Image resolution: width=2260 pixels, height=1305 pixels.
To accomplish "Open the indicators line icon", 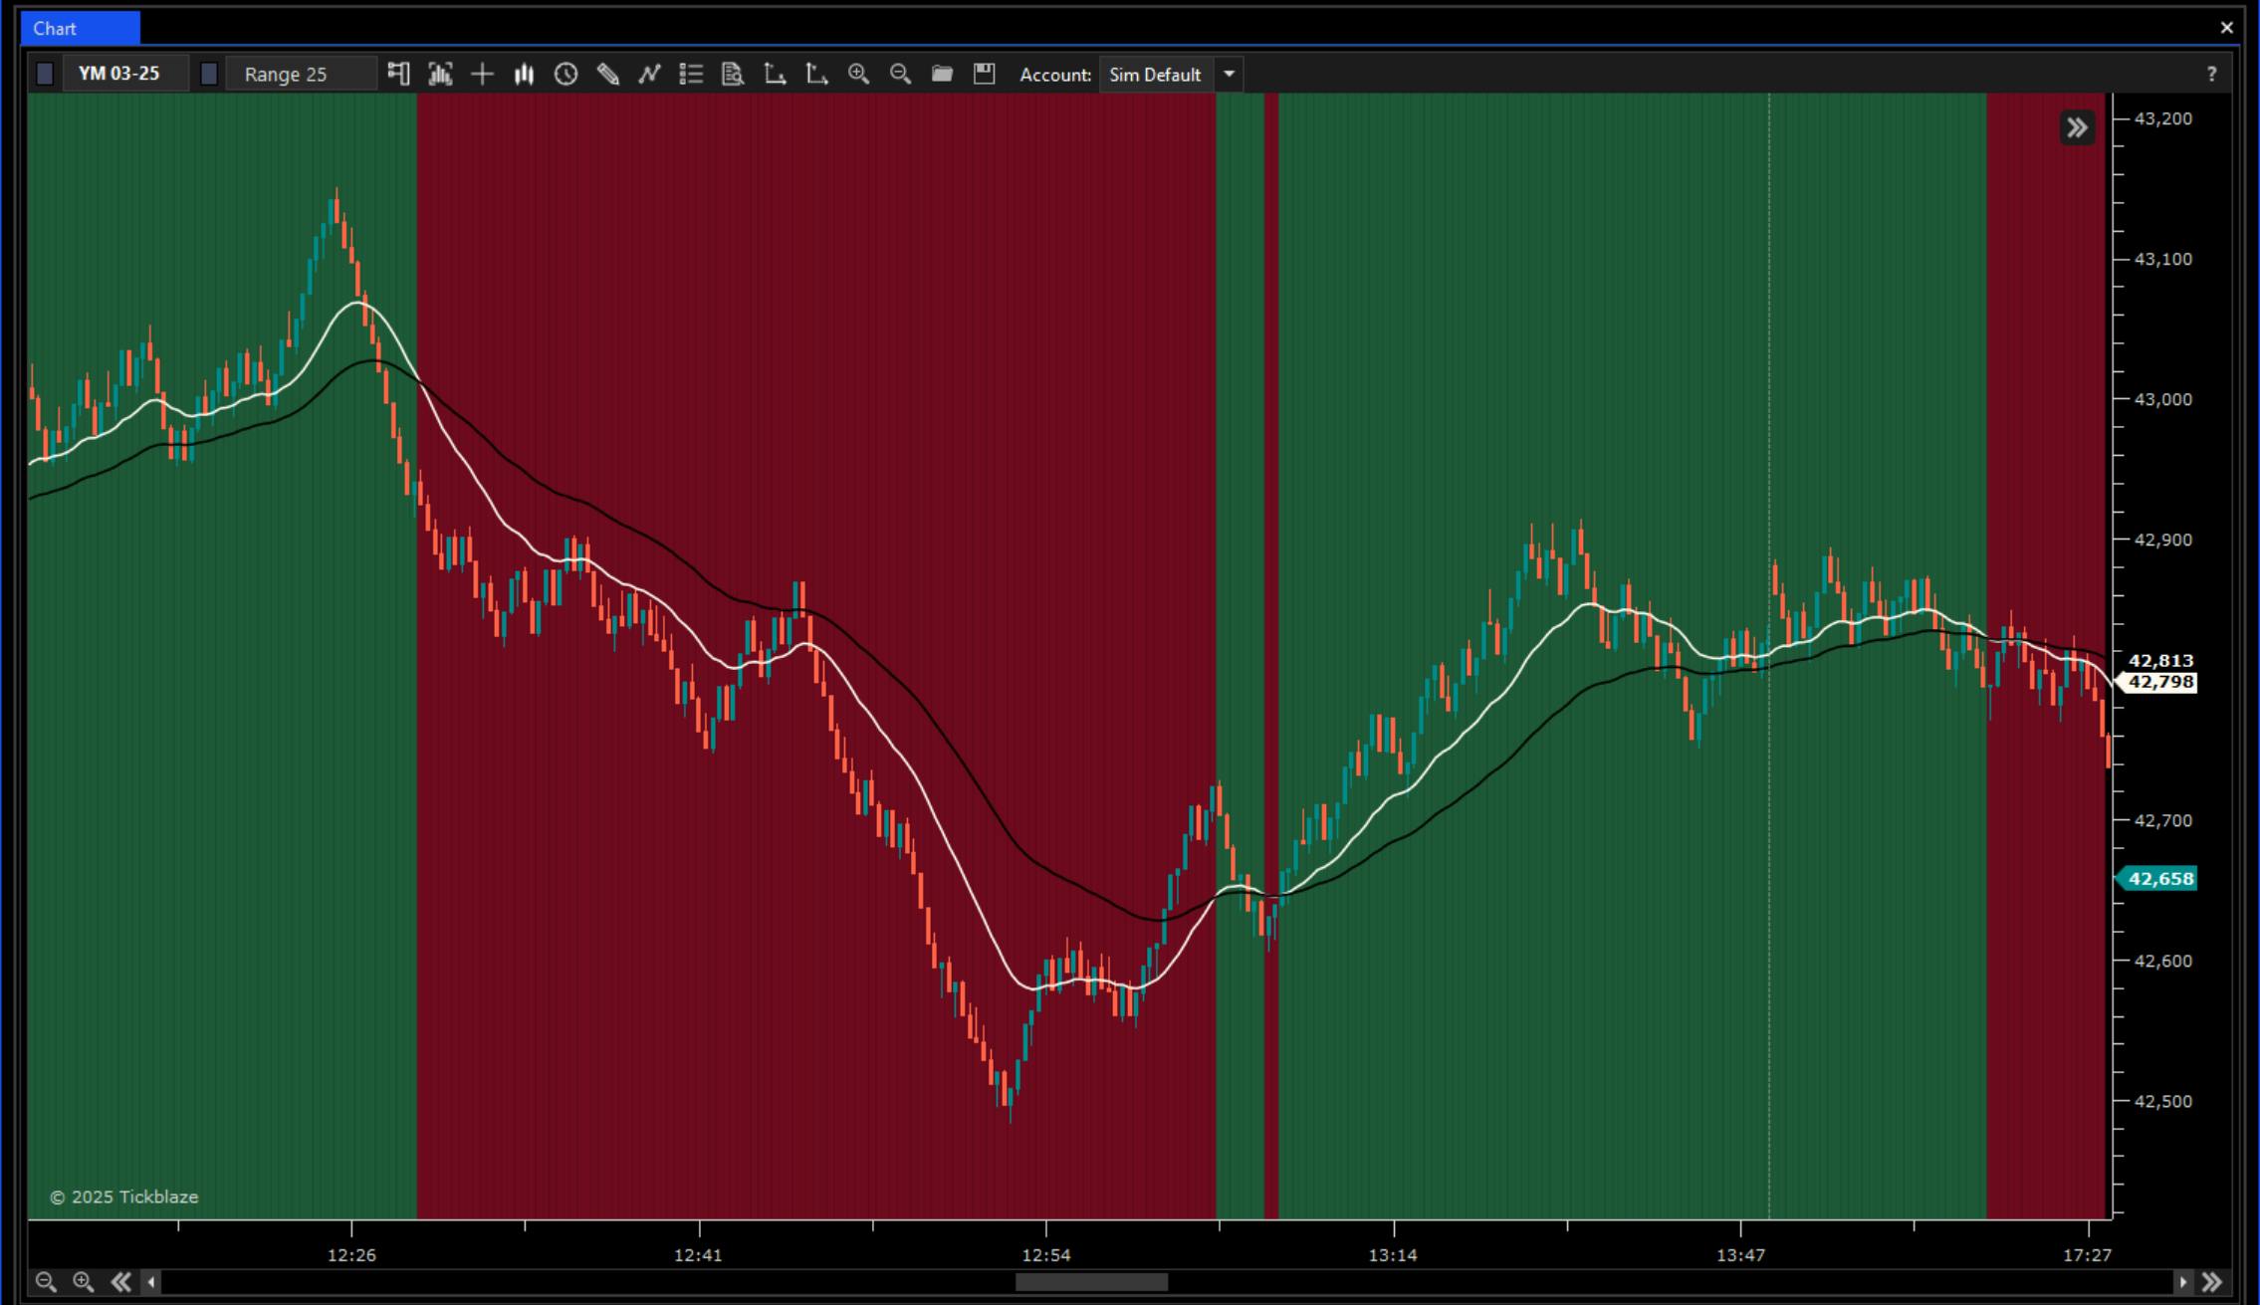I will 649,74.
